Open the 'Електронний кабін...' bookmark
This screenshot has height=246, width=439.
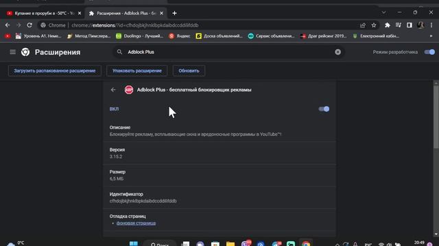376,36
